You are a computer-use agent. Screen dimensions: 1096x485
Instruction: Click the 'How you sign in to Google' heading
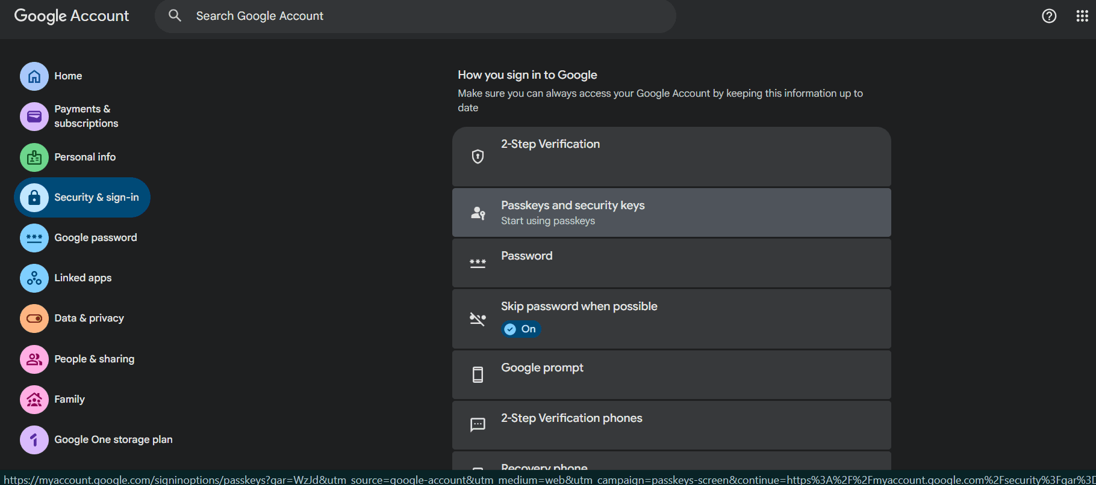pyautogui.click(x=528, y=75)
